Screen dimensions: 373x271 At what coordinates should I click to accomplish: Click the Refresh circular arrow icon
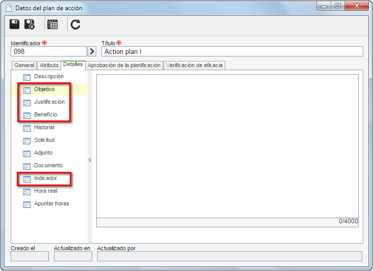click(x=75, y=24)
